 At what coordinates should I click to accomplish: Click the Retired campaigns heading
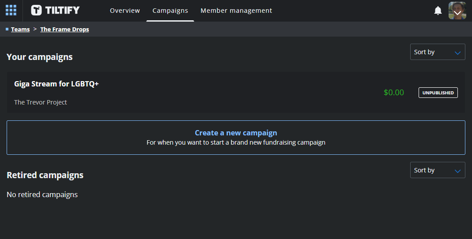click(x=45, y=175)
